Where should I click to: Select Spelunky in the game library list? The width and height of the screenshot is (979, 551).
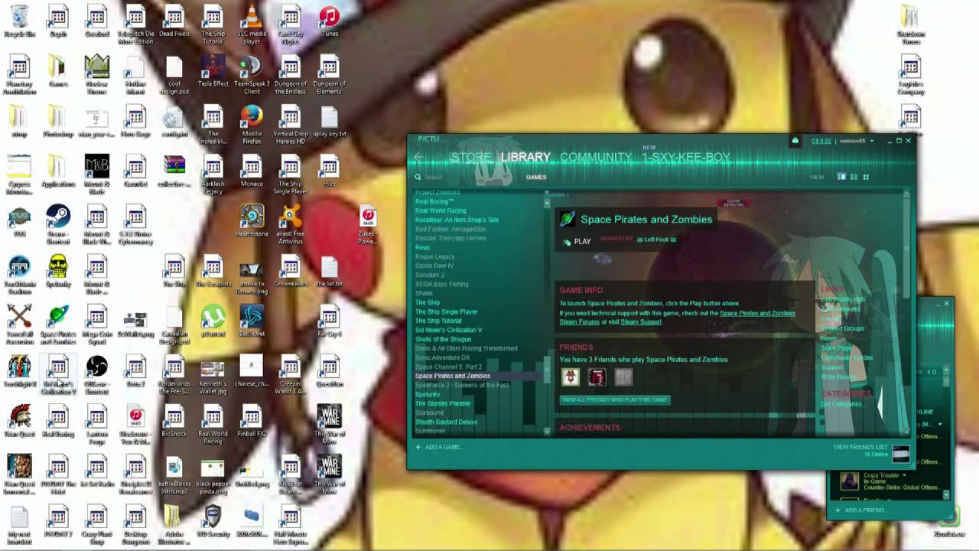pyautogui.click(x=429, y=394)
